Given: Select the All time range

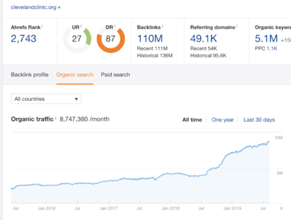Looking at the screenshot, I should (192, 119).
